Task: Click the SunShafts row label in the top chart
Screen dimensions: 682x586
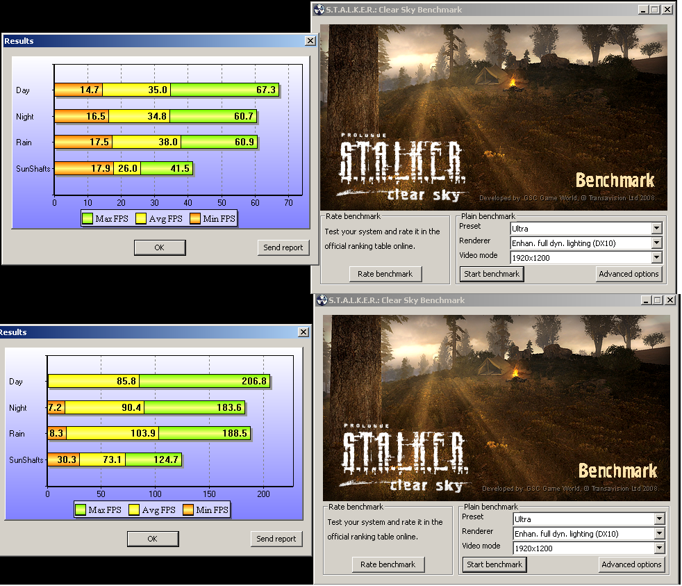Action: point(33,168)
